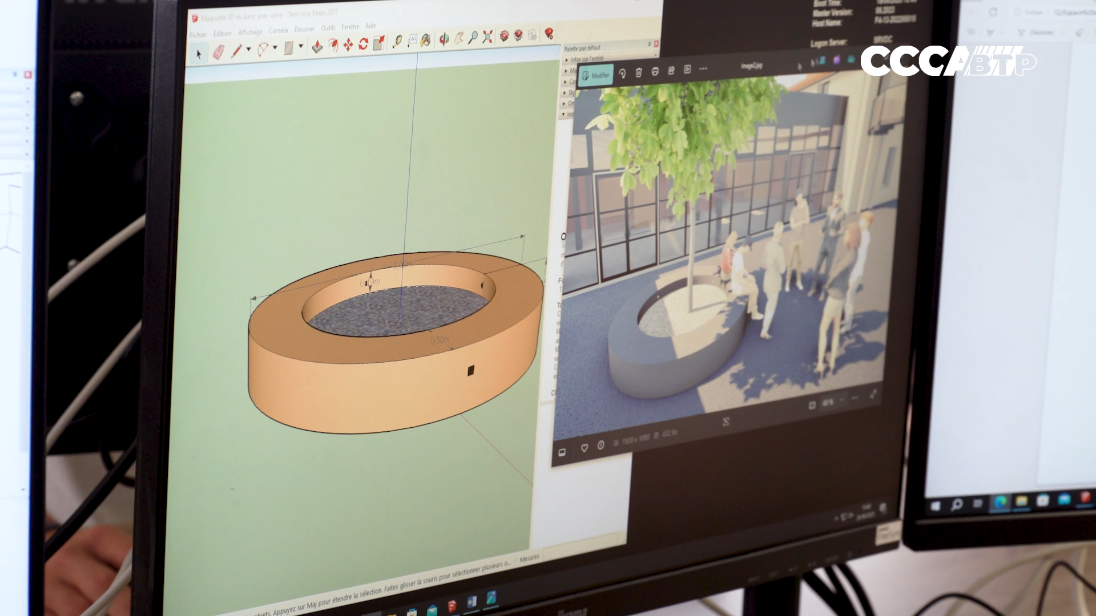Activate the Orbit camera tool

pos(444,39)
